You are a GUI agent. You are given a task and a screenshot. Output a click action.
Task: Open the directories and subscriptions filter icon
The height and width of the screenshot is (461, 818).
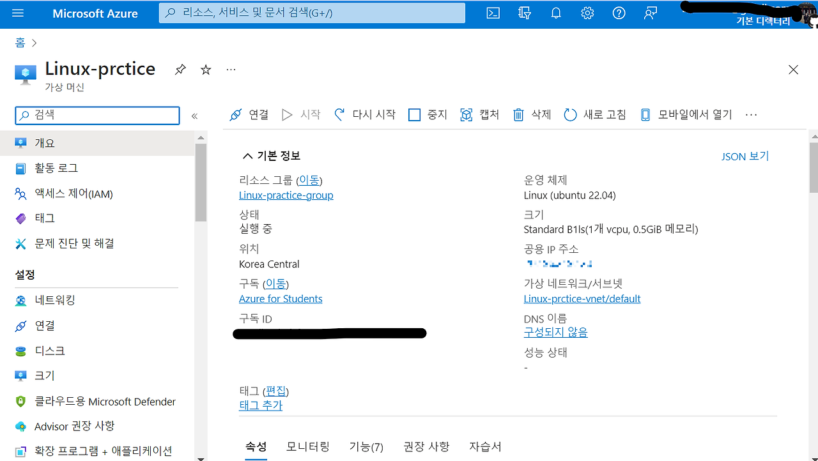pyautogui.click(x=525, y=13)
